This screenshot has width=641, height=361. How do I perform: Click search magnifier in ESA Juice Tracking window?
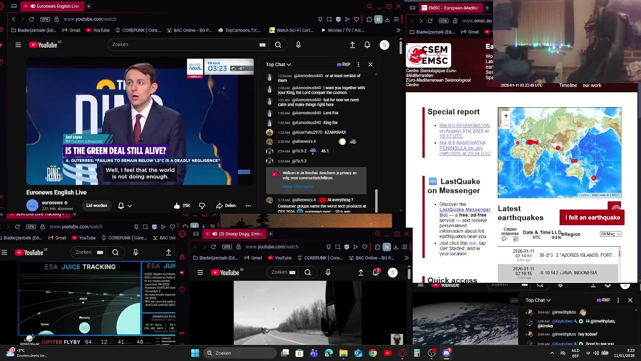point(115,252)
